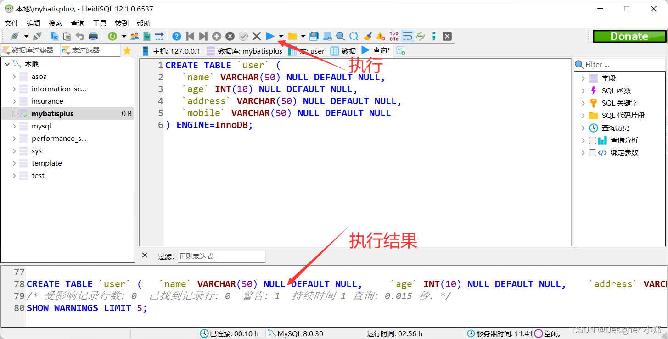668x339 pixels.
Task: Expand the mysql database node
Action: click(14, 126)
